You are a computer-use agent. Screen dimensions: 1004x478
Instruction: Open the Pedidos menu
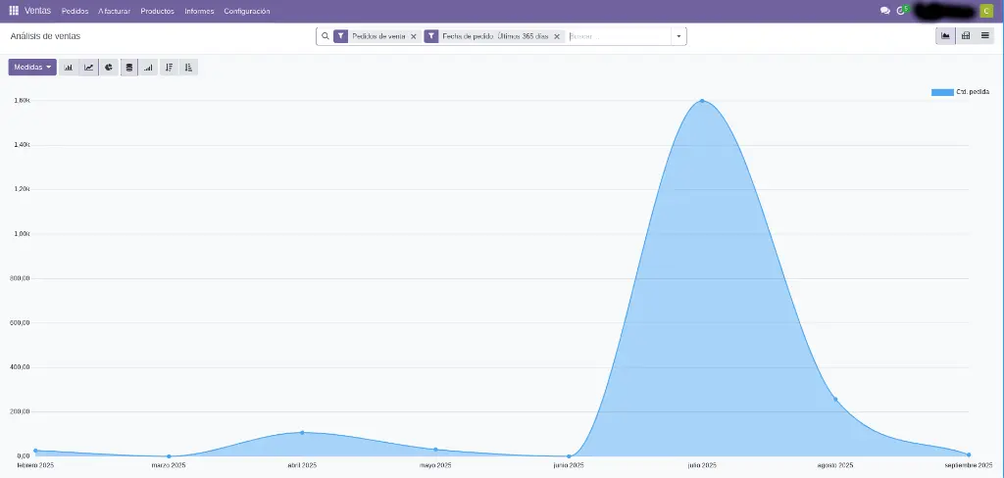(75, 11)
